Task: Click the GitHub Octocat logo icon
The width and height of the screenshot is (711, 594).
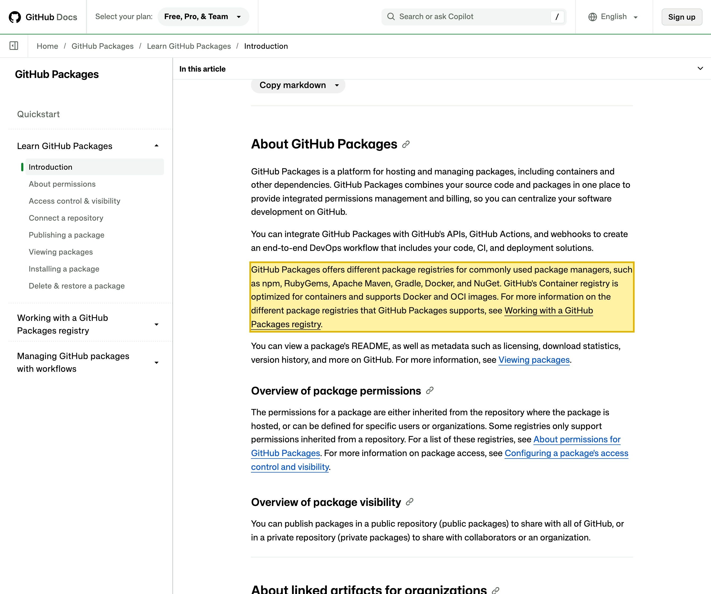Action: [x=15, y=17]
